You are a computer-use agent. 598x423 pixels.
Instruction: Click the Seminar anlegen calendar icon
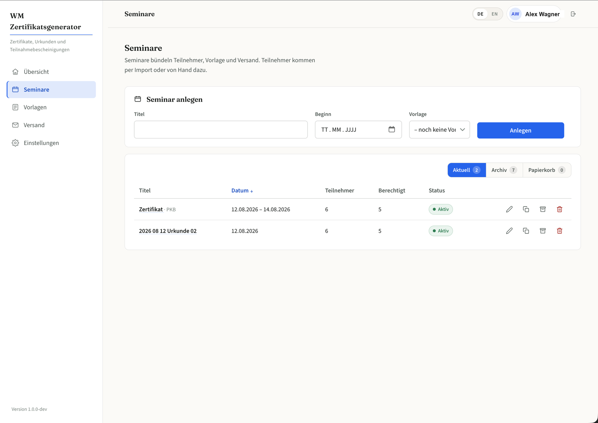pyautogui.click(x=138, y=99)
